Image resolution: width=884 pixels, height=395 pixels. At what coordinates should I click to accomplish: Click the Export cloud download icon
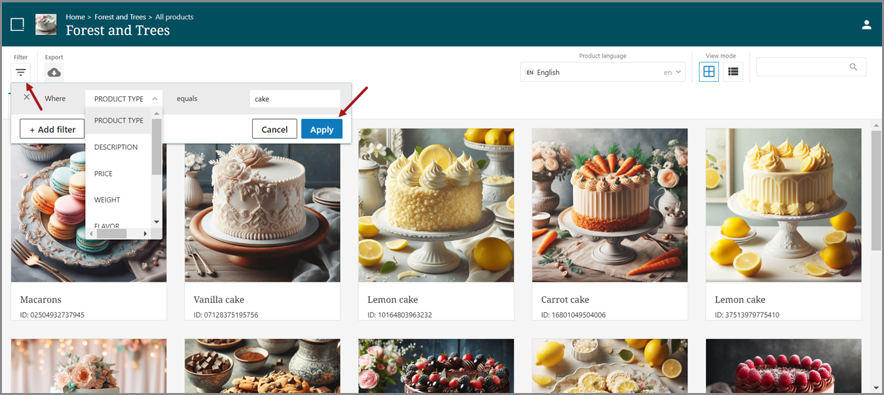click(x=54, y=72)
